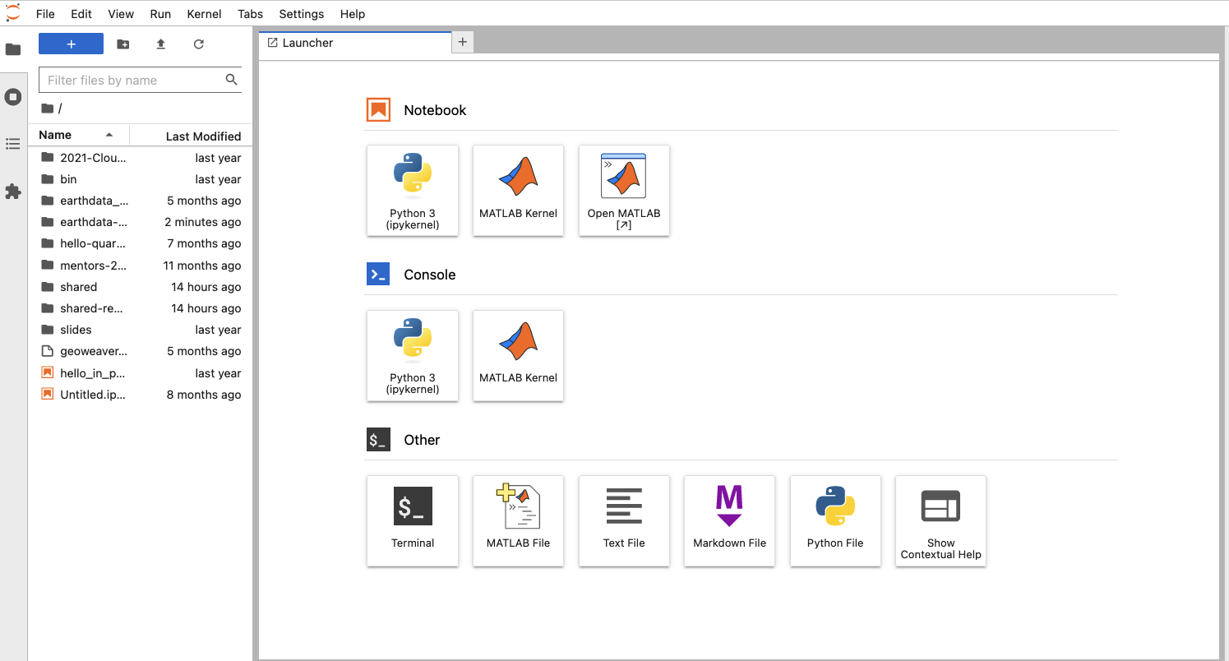Screen dimensions: 1229x661
Task: Click the blue New Launcher plus button
Action: point(71,43)
